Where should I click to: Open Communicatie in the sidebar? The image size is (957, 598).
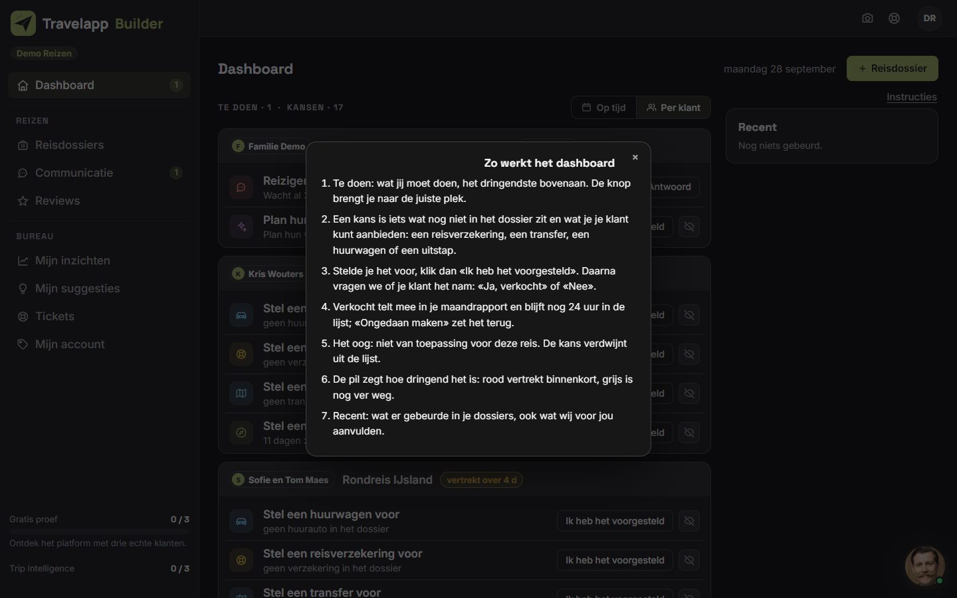100,173
